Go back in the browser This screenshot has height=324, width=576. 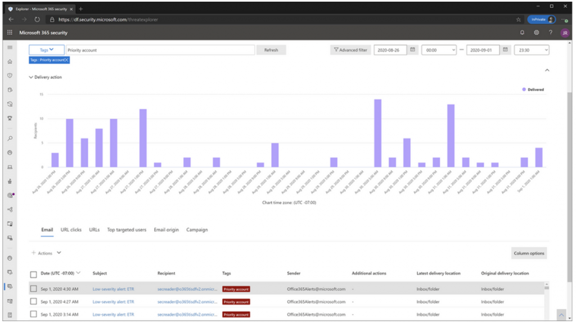pos(11,20)
